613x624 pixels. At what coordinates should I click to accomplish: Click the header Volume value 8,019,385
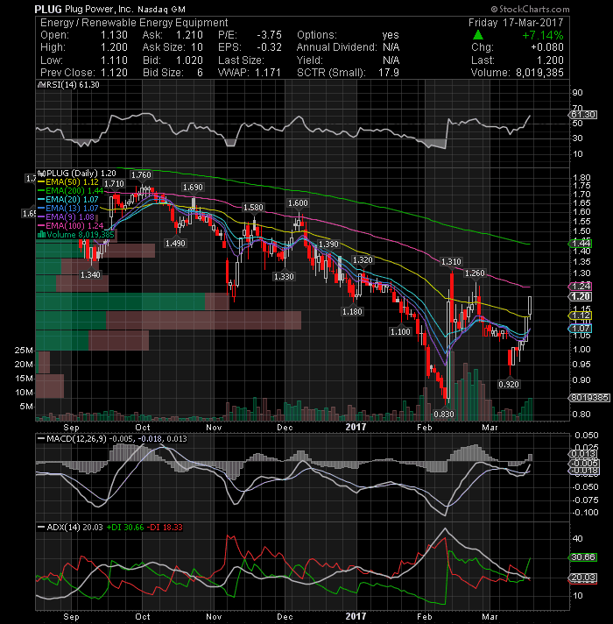pos(539,73)
